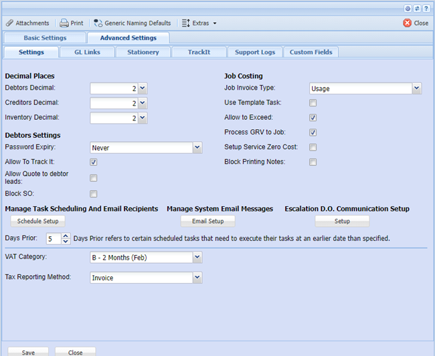Screen dimensions: 435x356
Task: Uncheck Allow To Track It
Action: click(94, 162)
